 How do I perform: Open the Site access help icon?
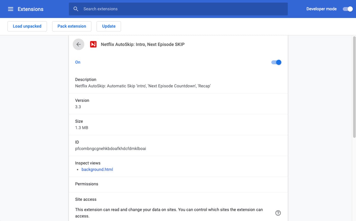(278, 213)
